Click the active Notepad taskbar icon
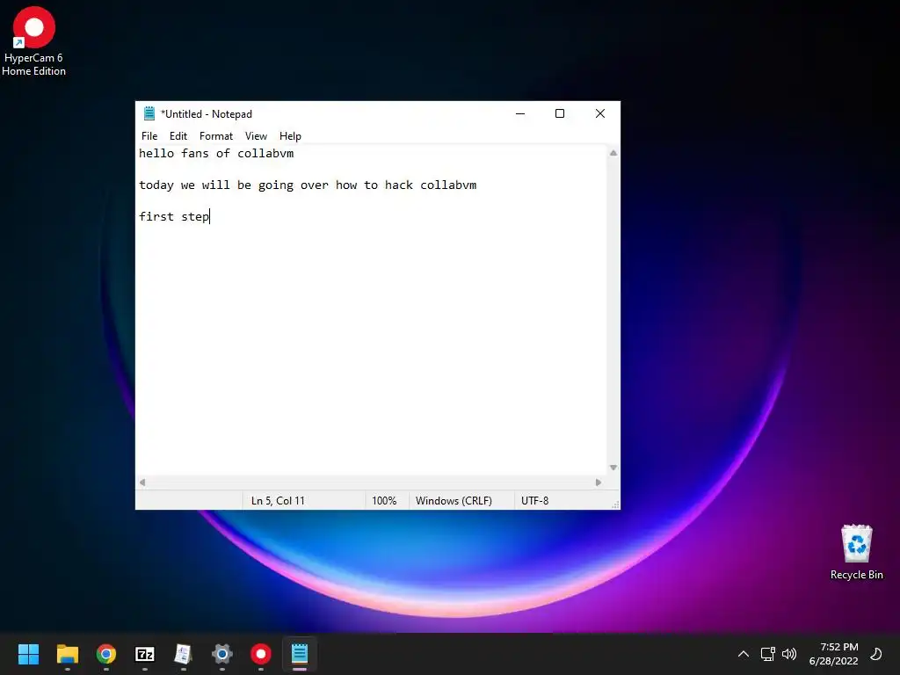 tap(300, 654)
